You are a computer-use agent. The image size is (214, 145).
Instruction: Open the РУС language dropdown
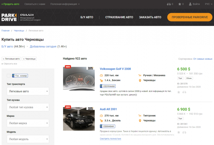point(209,4)
